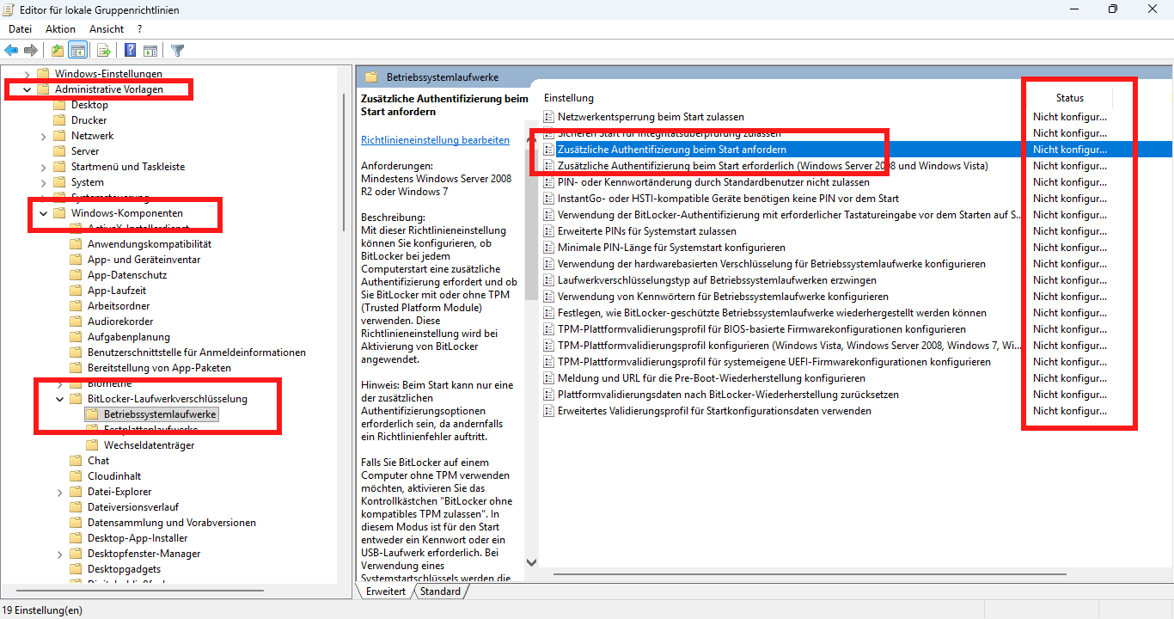
Task: Sort by the Status column header
Action: click(x=1069, y=98)
